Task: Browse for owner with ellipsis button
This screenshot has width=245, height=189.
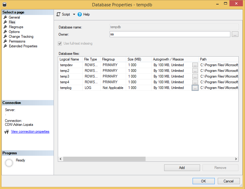Action: pyautogui.click(x=235, y=34)
